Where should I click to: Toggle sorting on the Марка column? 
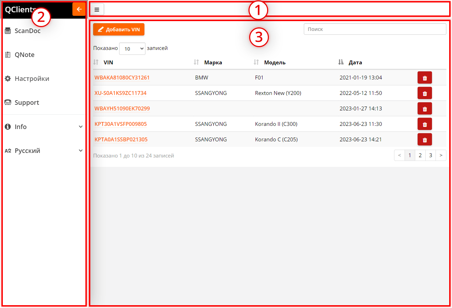(196, 62)
